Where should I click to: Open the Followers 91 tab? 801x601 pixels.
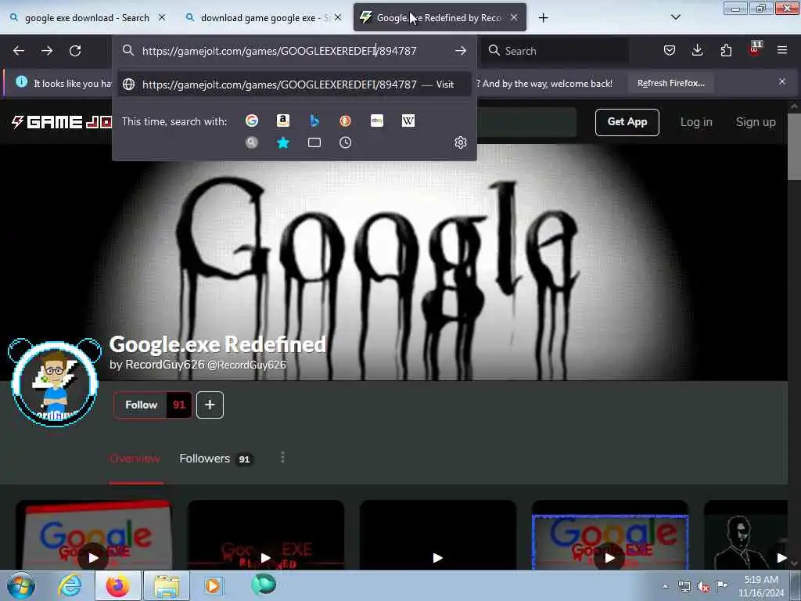215,459
